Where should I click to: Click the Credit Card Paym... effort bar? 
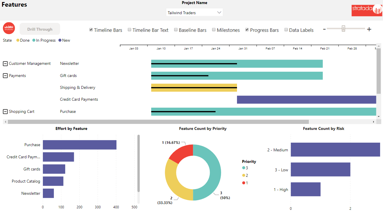coord(58,157)
